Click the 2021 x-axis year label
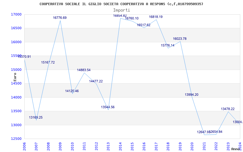Viewport: 243px width, 152px height. tap(204, 146)
